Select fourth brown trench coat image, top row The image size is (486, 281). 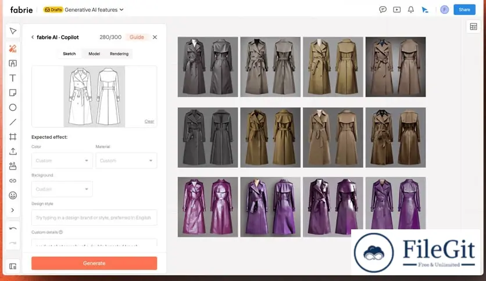tap(395, 67)
